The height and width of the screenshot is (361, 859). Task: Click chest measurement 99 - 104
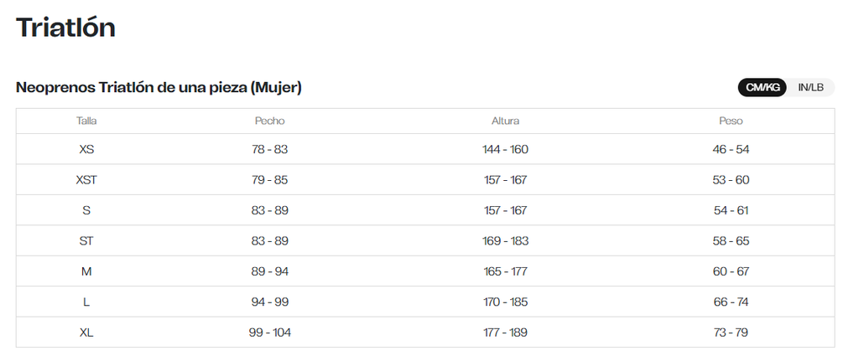(269, 333)
